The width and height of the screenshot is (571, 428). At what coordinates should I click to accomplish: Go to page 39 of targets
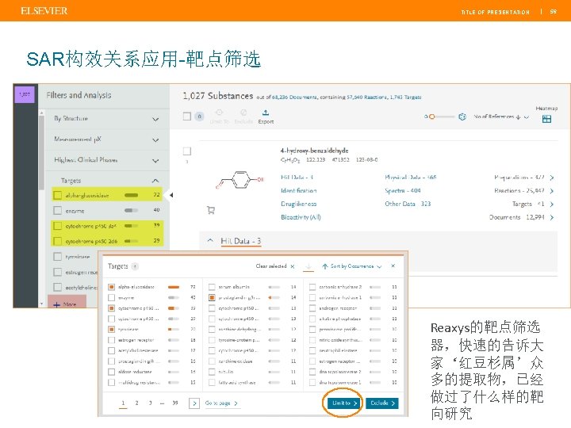click(x=175, y=403)
